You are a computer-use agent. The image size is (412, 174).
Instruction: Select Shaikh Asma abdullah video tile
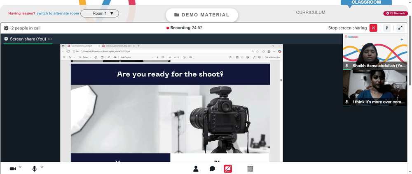coord(375,52)
